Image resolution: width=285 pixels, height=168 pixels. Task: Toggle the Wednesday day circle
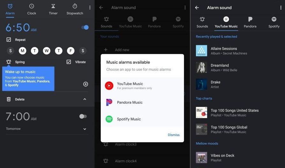point(47,51)
